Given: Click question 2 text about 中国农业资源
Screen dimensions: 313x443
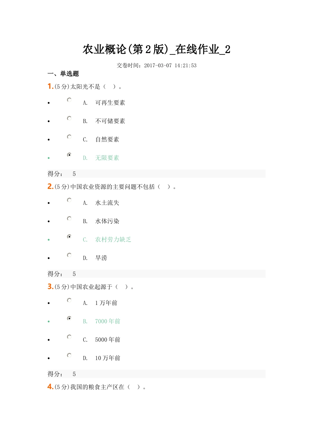Looking at the screenshot, I should [112, 187].
